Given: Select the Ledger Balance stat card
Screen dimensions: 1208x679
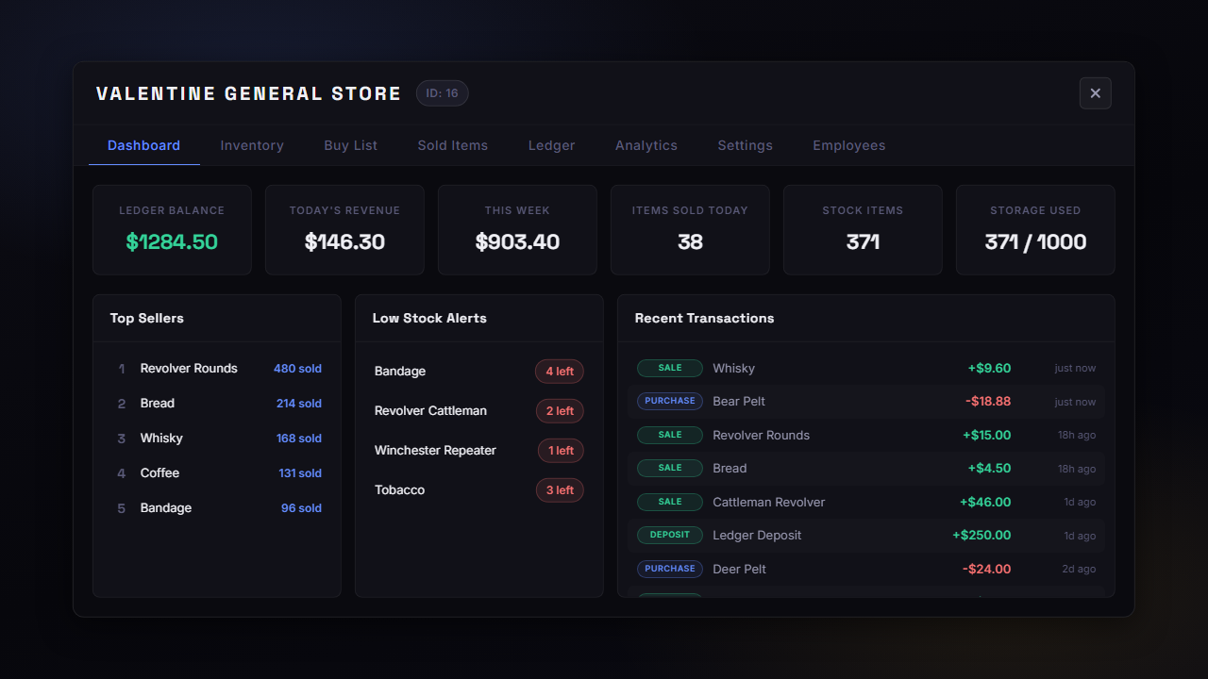Looking at the screenshot, I should coord(172,230).
